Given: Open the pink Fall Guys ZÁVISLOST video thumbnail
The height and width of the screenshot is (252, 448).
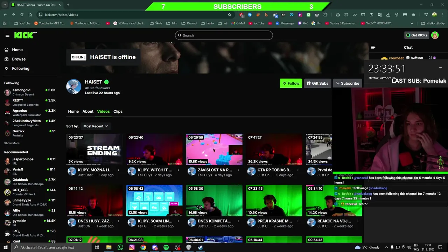Looking at the screenshot, I should pyautogui.click(x=214, y=149).
